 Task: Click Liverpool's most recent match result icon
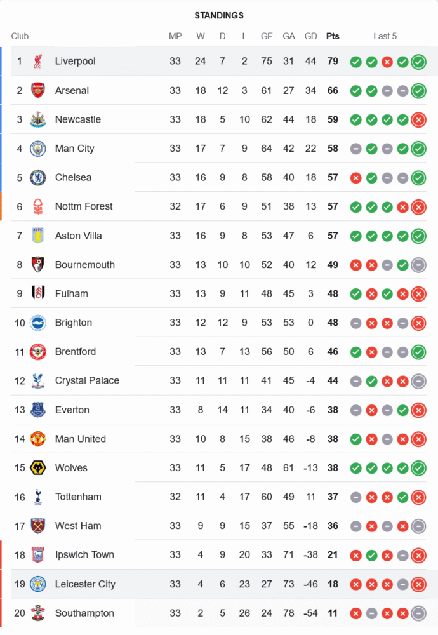point(418,62)
